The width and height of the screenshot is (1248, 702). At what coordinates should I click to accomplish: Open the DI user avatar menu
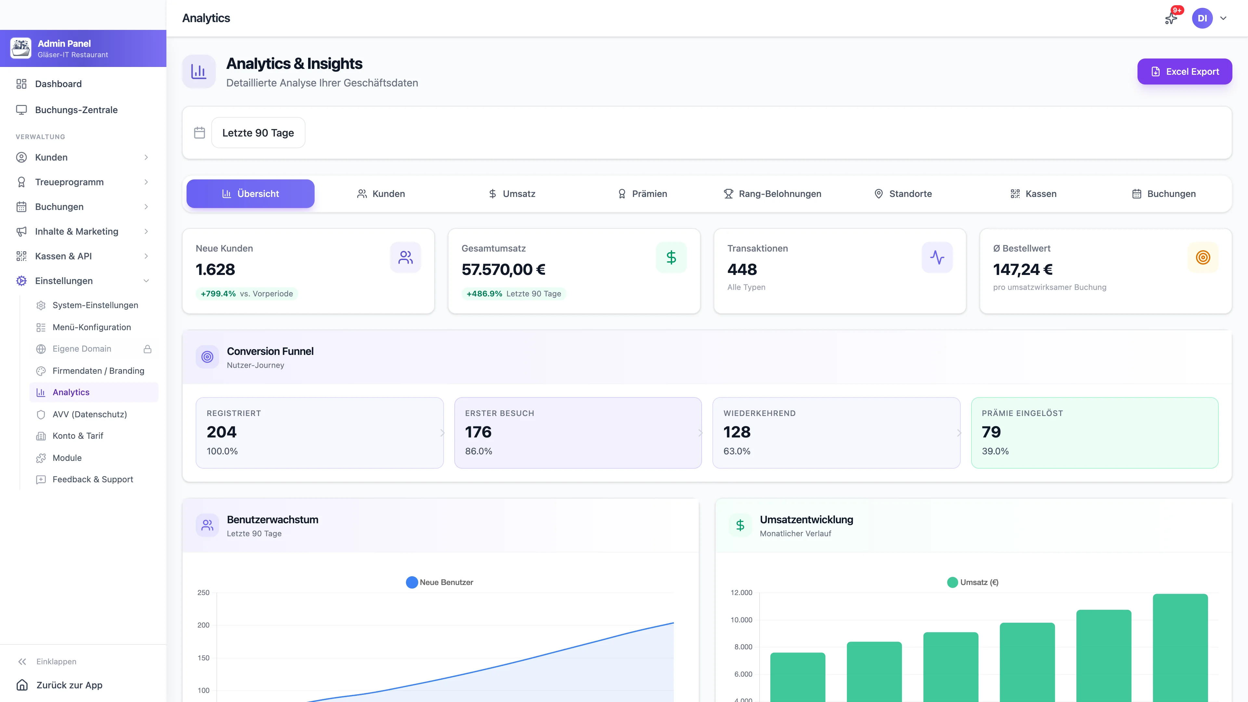pyautogui.click(x=1202, y=19)
